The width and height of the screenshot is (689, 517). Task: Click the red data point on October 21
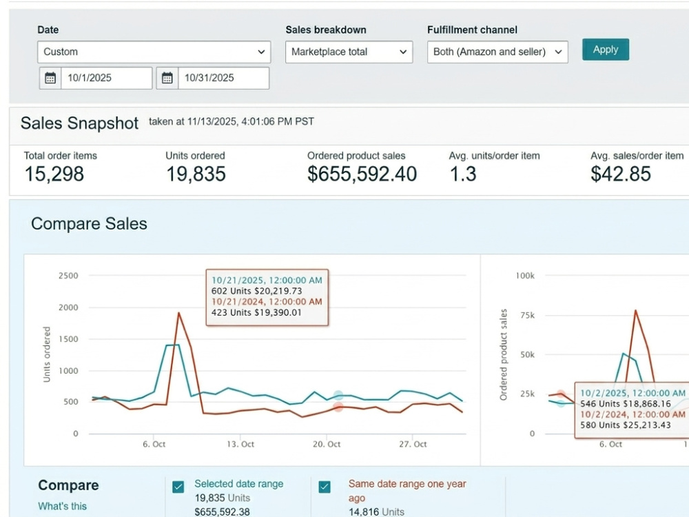[338, 407]
